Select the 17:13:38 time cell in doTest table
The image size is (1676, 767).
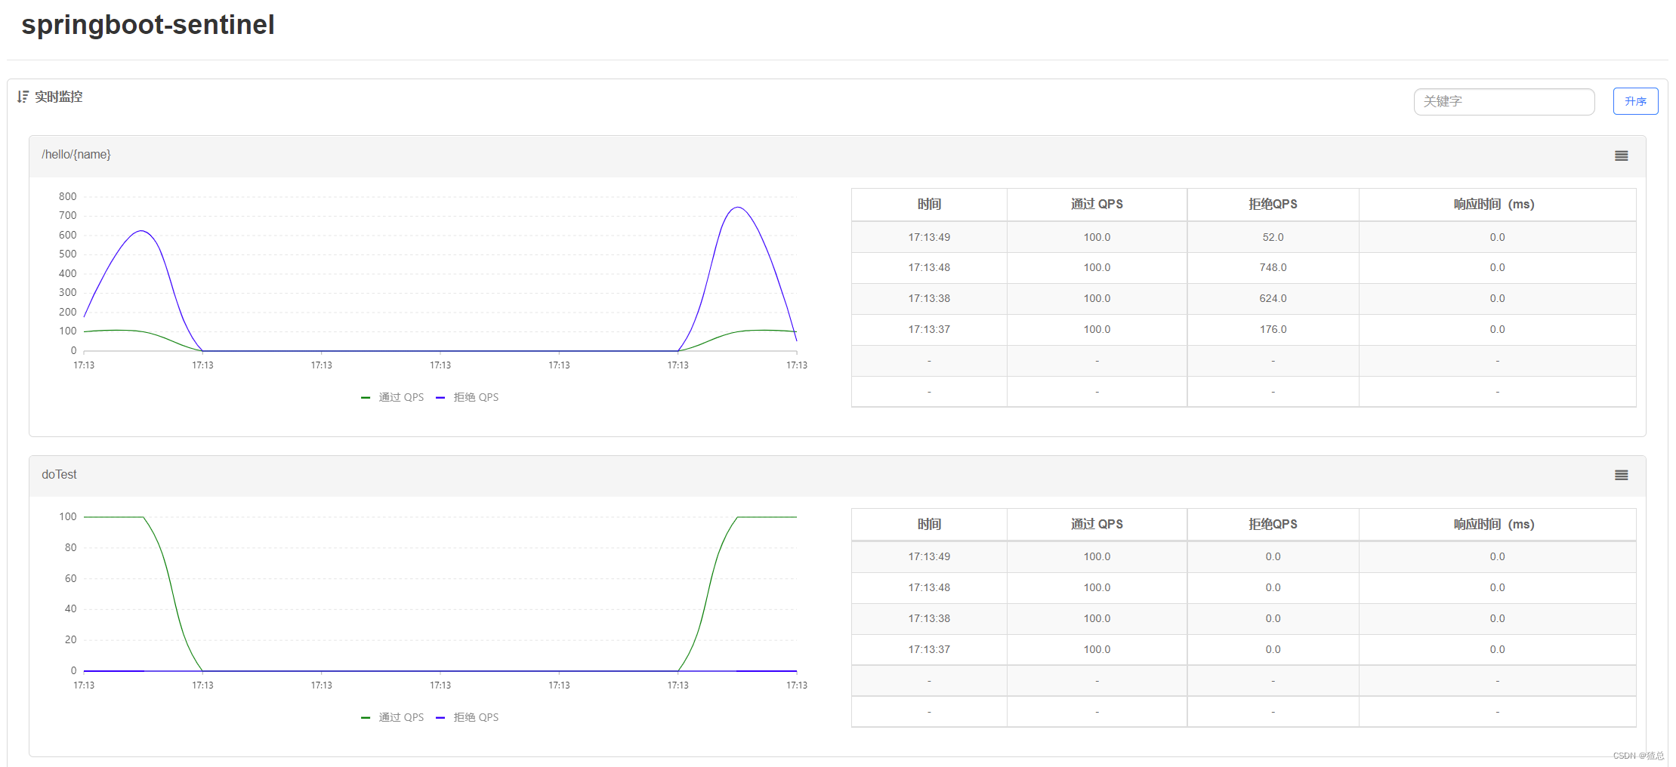coord(929,618)
